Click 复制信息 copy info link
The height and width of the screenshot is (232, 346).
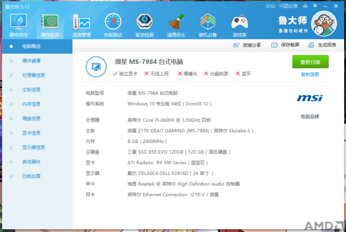point(310,74)
